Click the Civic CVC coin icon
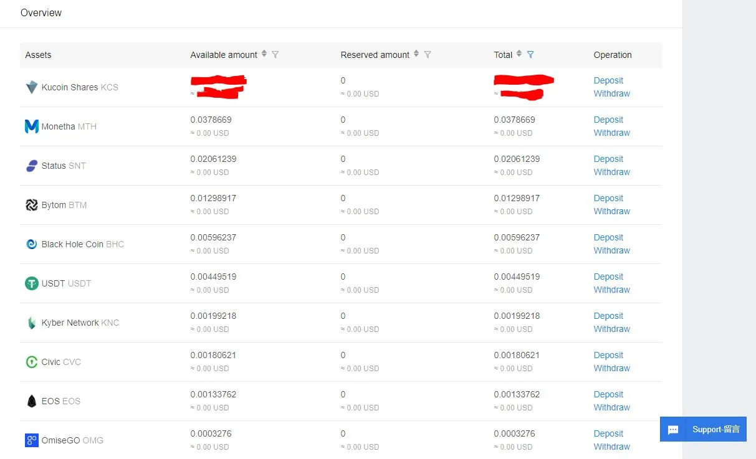 32,362
